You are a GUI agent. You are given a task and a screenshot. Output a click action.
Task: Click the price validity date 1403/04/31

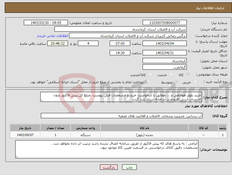(165, 53)
